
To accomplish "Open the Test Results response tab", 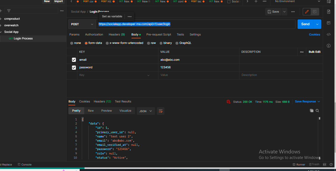I will click(x=123, y=101).
